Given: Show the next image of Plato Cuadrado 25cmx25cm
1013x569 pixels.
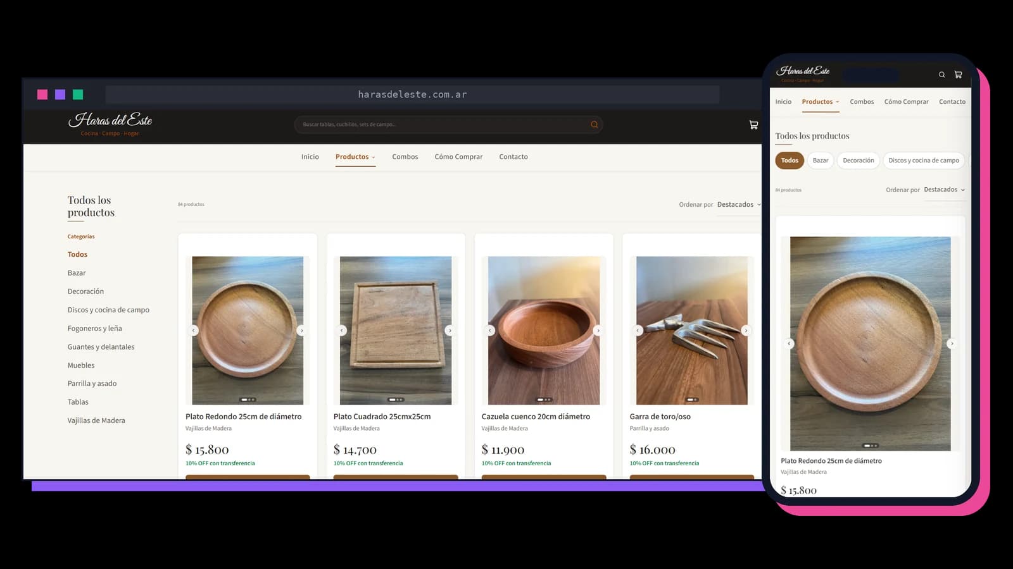Looking at the screenshot, I should [x=450, y=330].
